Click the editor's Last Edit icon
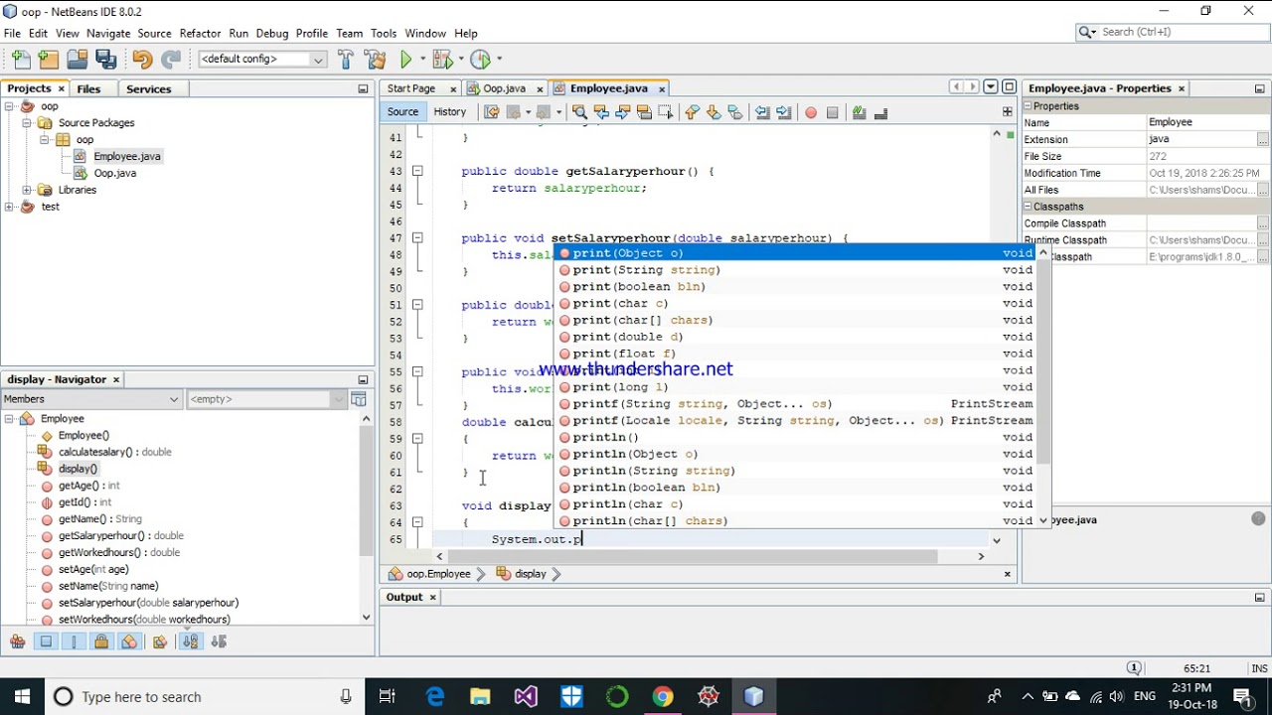 491,112
